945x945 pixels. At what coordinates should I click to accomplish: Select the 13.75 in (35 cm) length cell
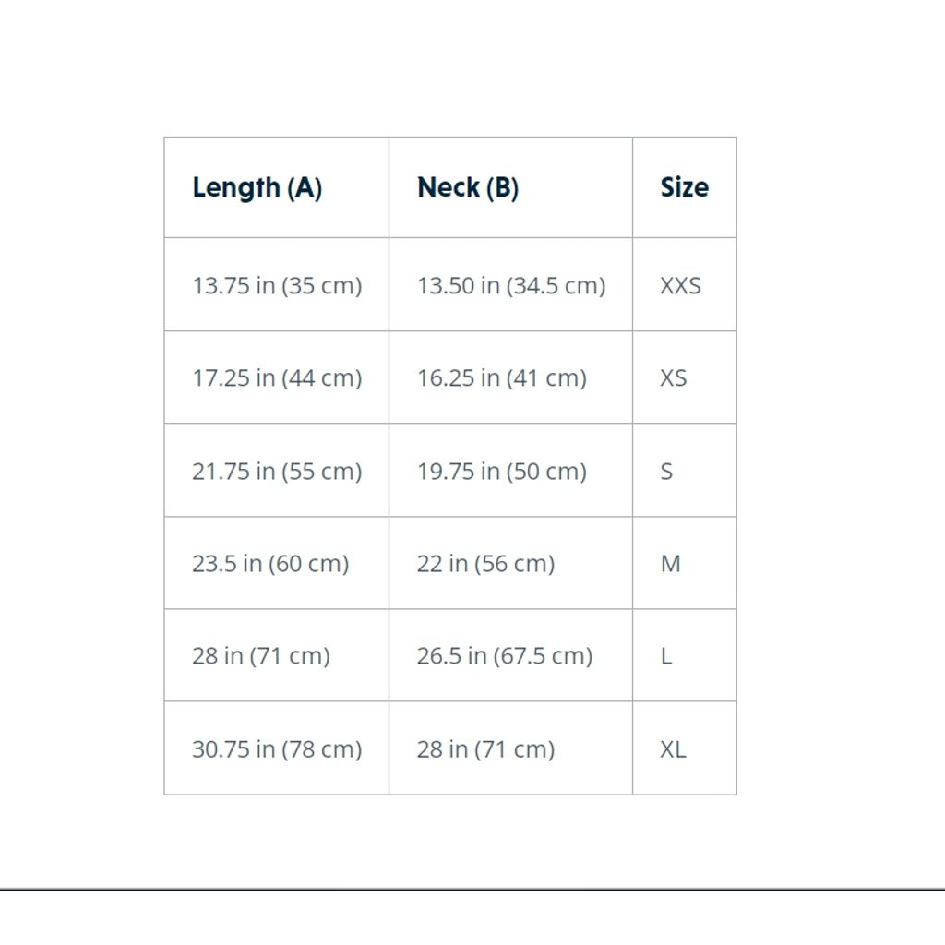[x=277, y=285]
